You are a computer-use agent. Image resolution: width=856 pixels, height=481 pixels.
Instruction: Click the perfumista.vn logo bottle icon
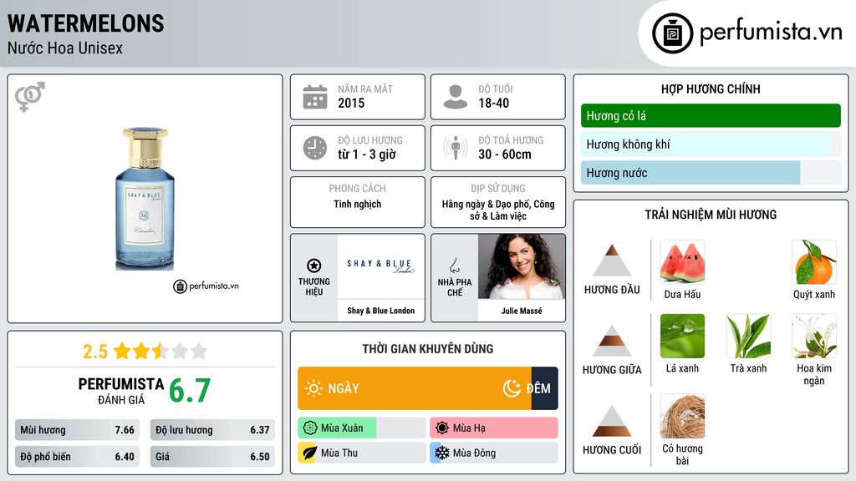[672, 33]
